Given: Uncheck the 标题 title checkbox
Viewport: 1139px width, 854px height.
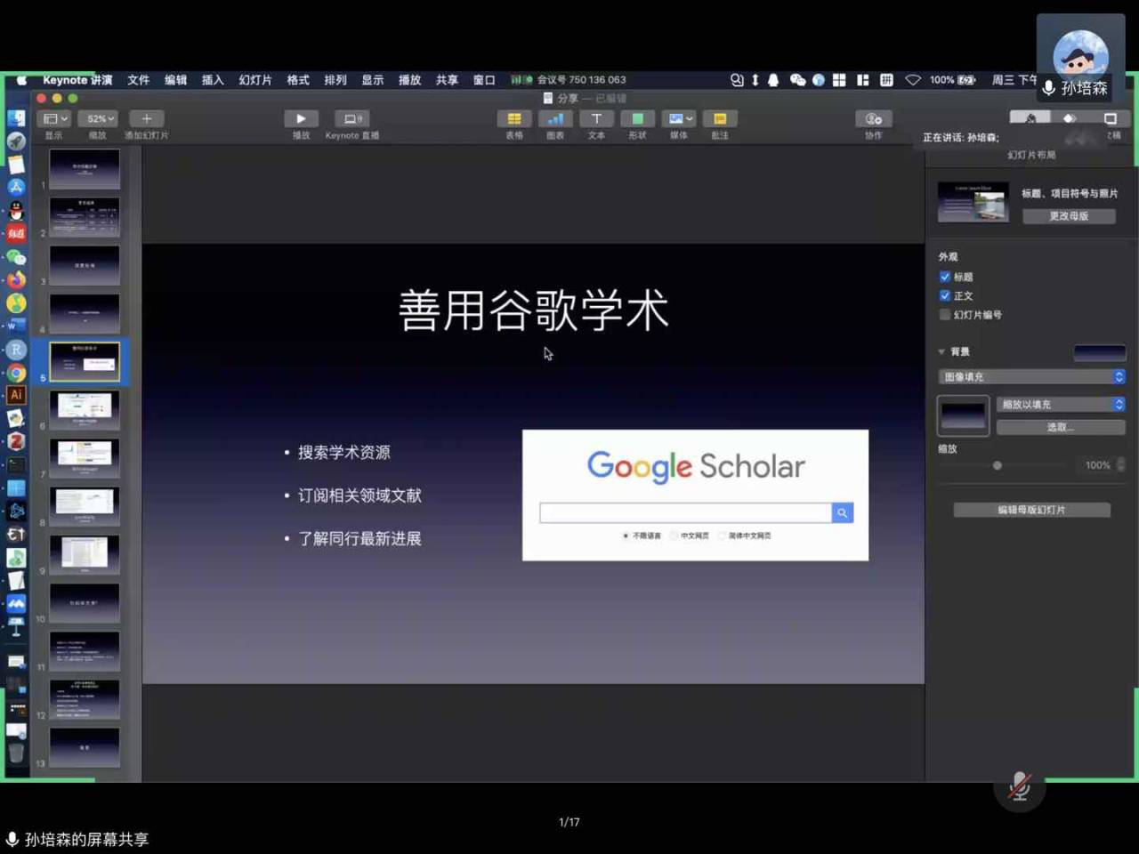Looking at the screenshot, I should 945,277.
